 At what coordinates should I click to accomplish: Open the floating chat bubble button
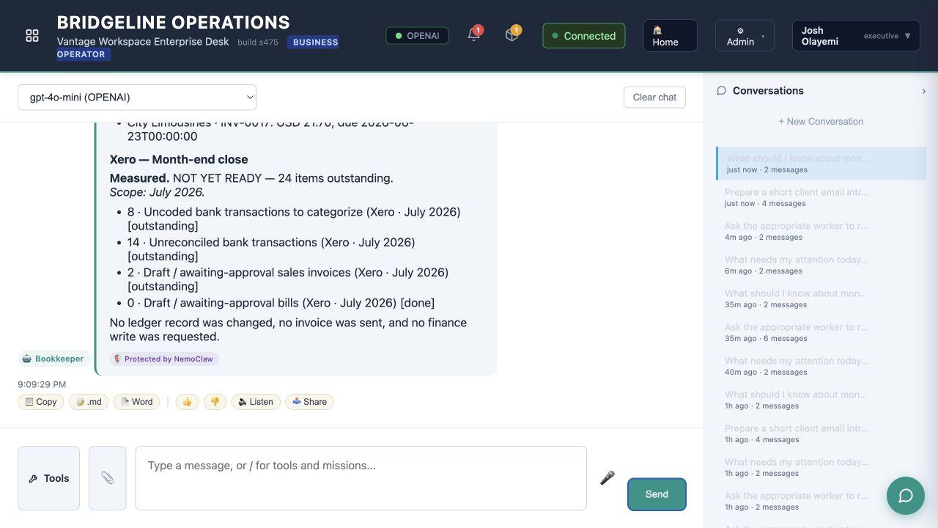[x=906, y=496]
